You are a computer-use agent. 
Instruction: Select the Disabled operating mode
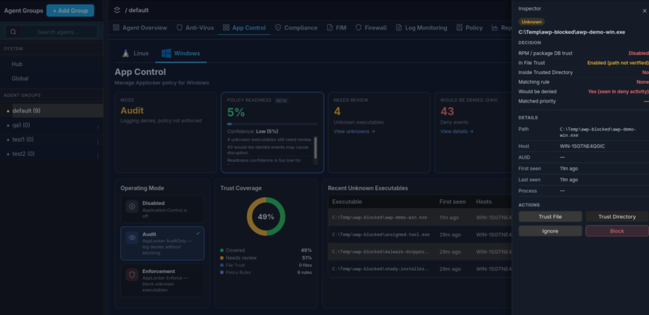pos(162,209)
